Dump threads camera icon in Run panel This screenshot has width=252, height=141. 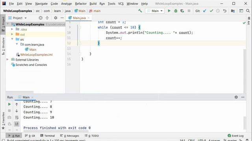click(x=9, y=117)
